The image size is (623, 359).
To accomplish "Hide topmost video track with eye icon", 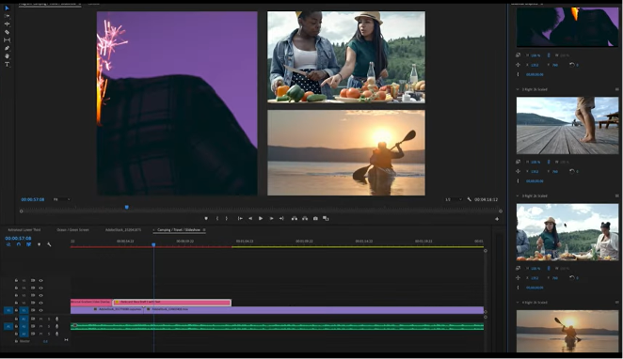I will 40,280.
